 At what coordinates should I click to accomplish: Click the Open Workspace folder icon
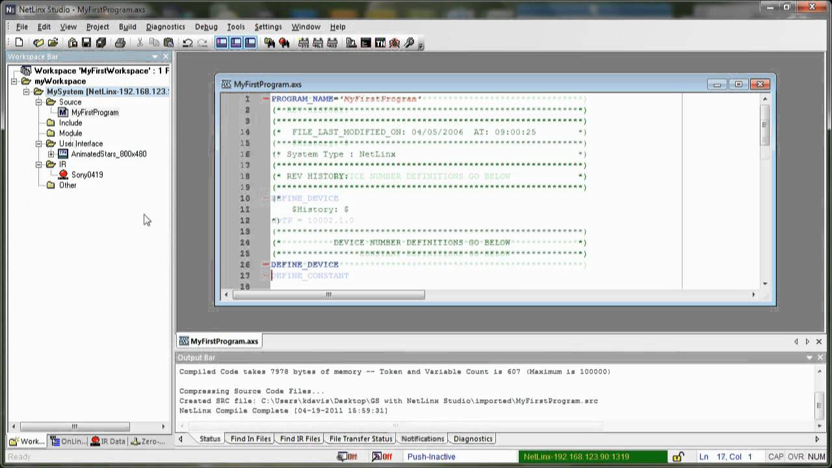(x=38, y=43)
